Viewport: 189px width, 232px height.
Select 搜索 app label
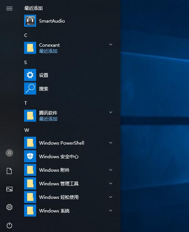(x=44, y=89)
